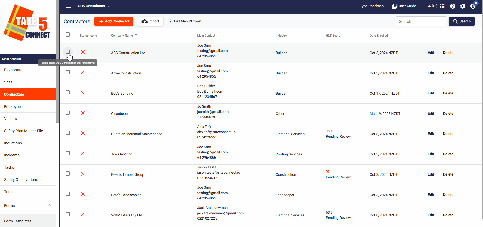
Task: Click the help question mark icon
Action: 453,6
